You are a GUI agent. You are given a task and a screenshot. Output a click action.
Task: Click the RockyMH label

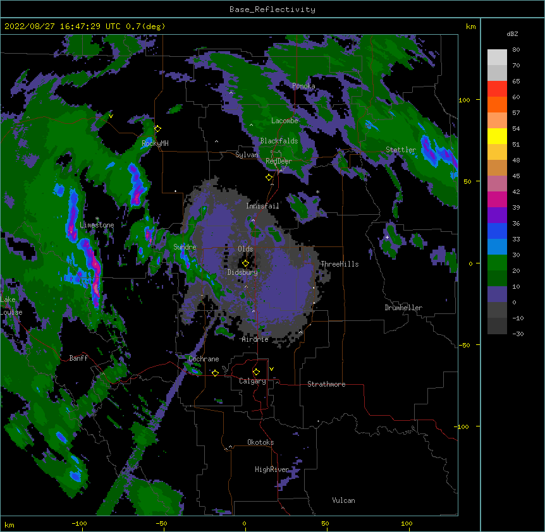(155, 143)
